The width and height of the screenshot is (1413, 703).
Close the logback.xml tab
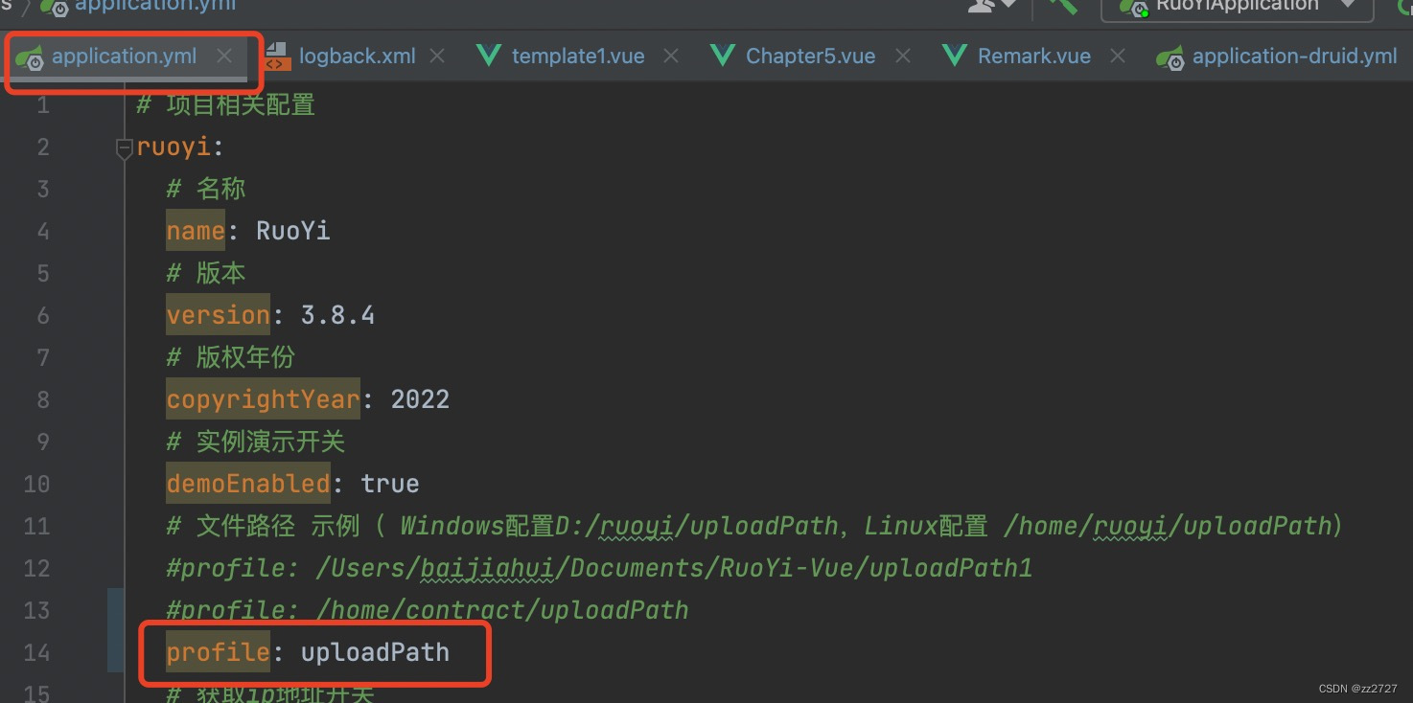click(x=437, y=57)
